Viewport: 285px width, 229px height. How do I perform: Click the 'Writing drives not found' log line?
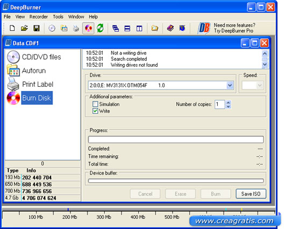coord(134,65)
